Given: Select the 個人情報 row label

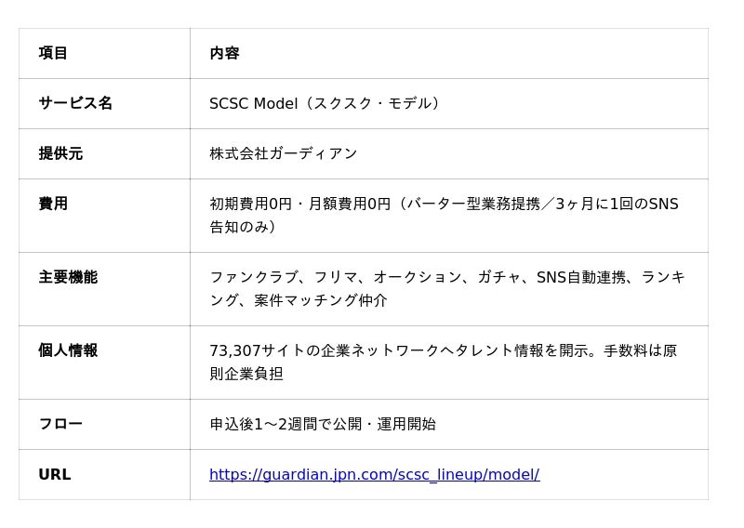Looking at the screenshot, I should 68,350.
